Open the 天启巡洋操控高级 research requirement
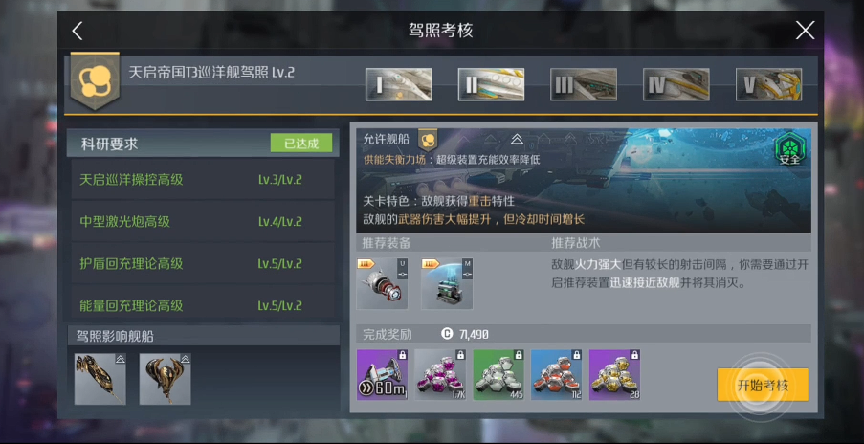This screenshot has height=444, width=864. coord(203,180)
